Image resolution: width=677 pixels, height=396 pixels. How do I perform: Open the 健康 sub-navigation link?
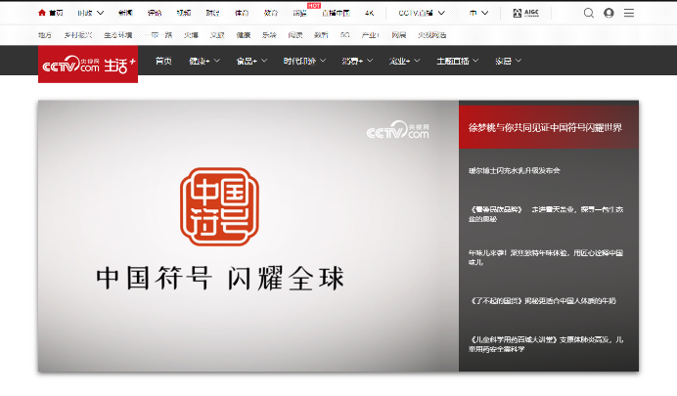[x=244, y=35]
